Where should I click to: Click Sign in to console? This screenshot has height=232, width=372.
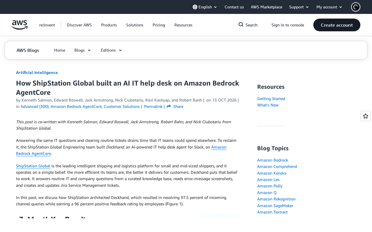coord(288,25)
